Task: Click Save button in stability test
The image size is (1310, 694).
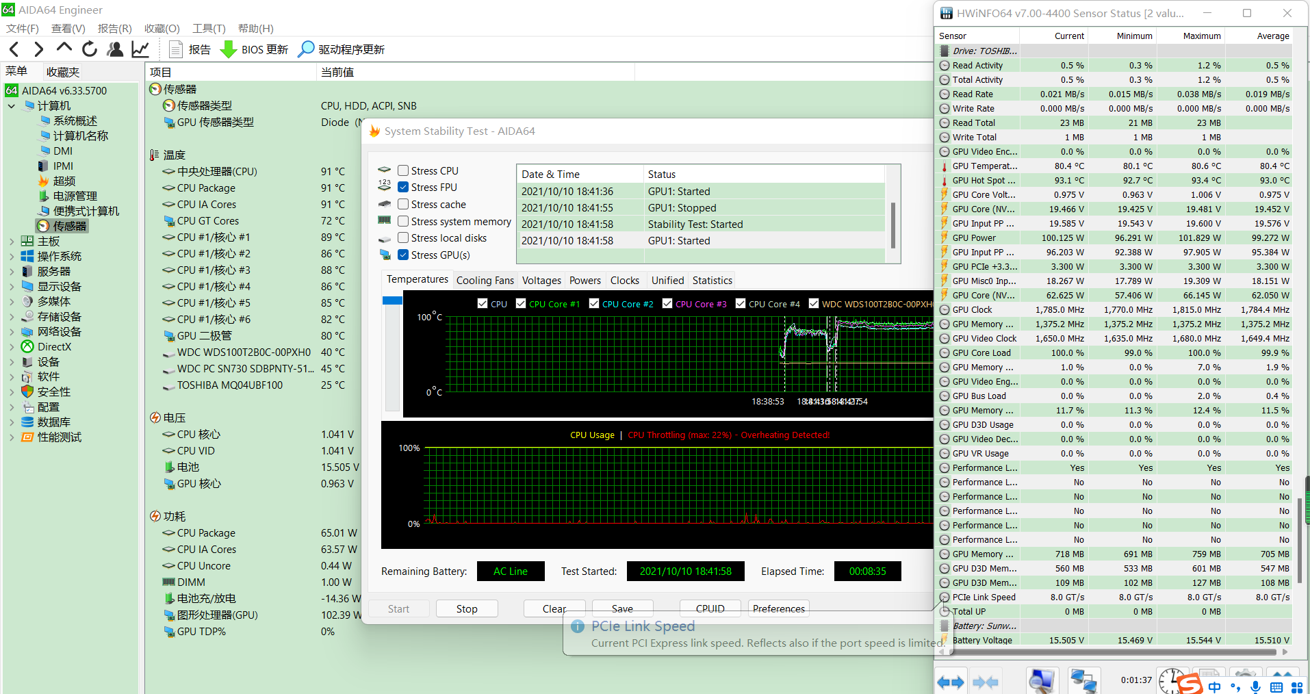Action: pos(622,608)
